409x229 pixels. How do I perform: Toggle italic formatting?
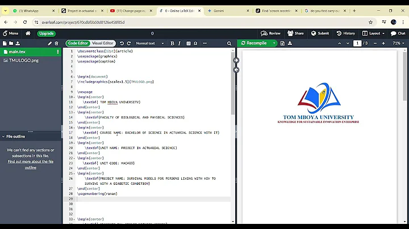click(x=179, y=44)
